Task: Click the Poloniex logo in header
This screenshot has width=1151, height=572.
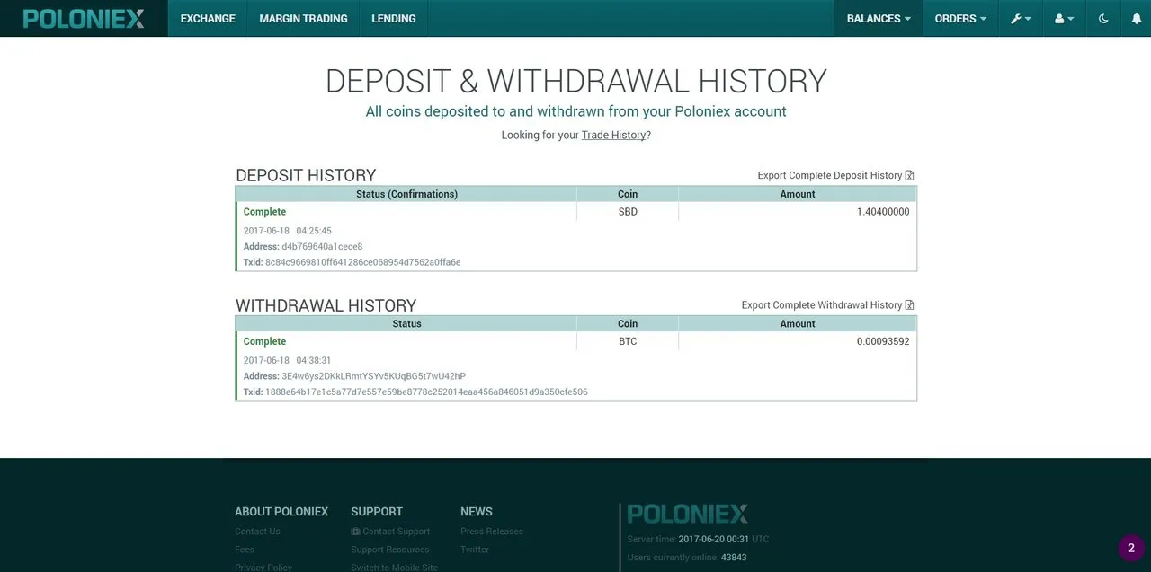Action: pyautogui.click(x=84, y=18)
